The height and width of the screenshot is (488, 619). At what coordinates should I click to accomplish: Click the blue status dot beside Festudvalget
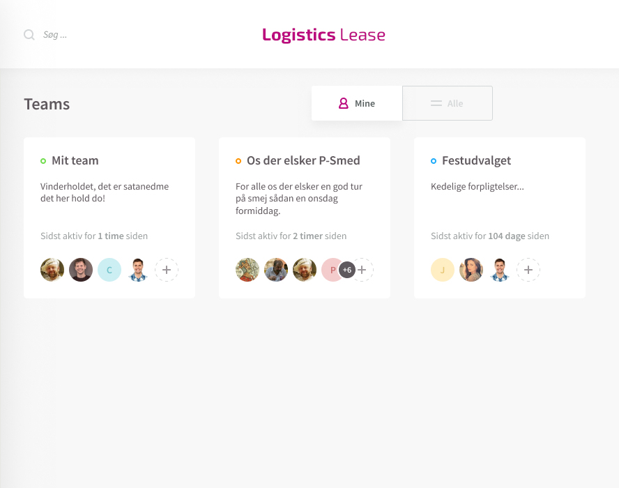tap(434, 161)
